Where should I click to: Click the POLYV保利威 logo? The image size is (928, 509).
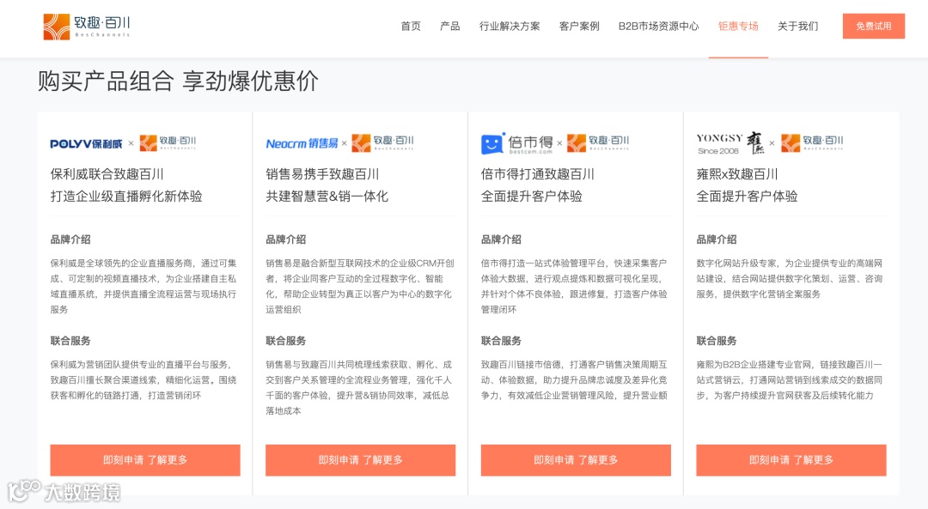[x=87, y=143]
